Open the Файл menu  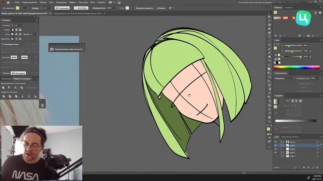pyautogui.click(x=17, y=3)
